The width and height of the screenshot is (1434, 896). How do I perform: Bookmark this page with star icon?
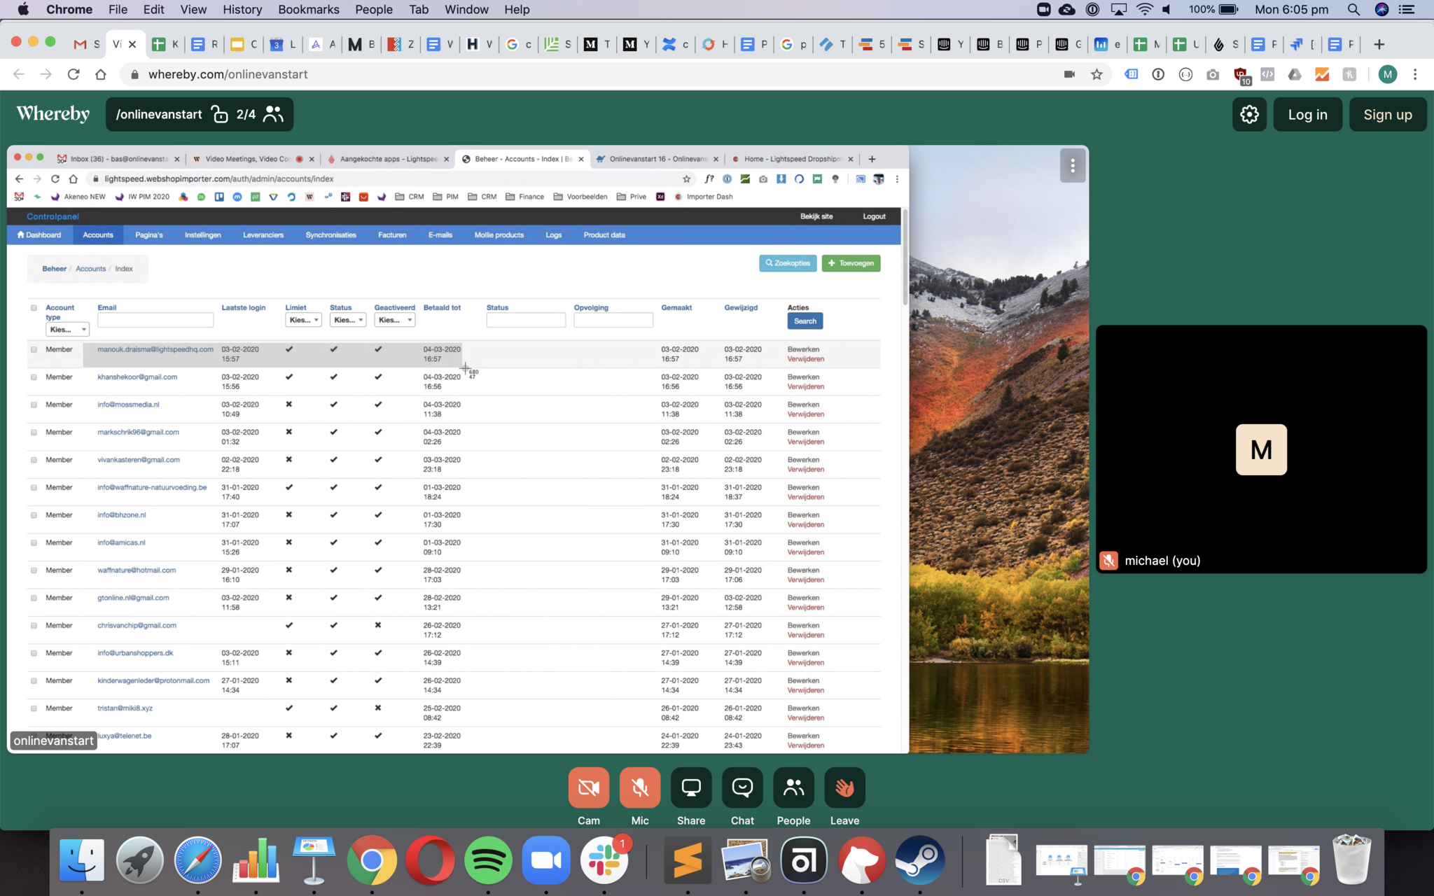[x=1097, y=74]
